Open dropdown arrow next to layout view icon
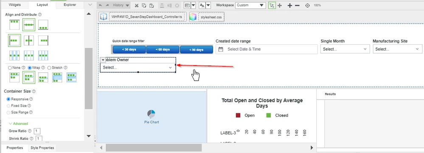The image size is (424, 153). [x=194, y=5]
